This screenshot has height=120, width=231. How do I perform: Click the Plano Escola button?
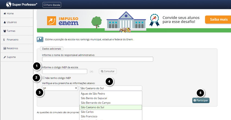[x=52, y=5]
